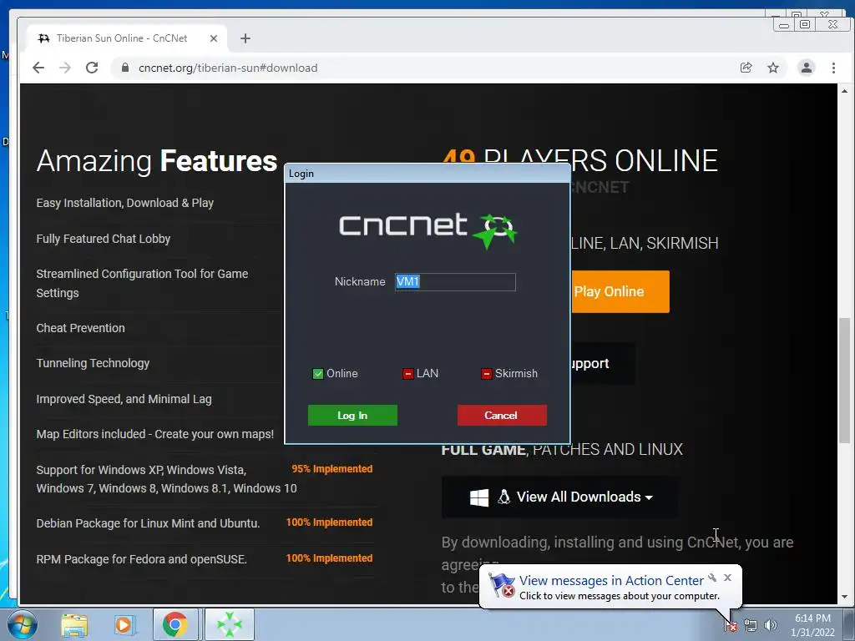
Task: Click 'FULL GAME, PATCHES AND LINUX' heading
Action: tap(562, 450)
